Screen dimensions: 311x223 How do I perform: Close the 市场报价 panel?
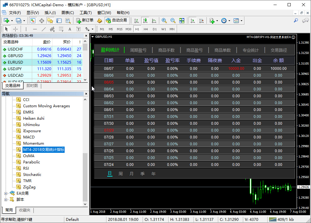86,36
